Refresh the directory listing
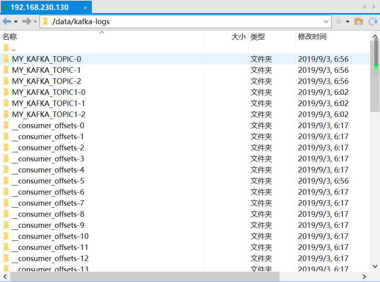 (372, 21)
